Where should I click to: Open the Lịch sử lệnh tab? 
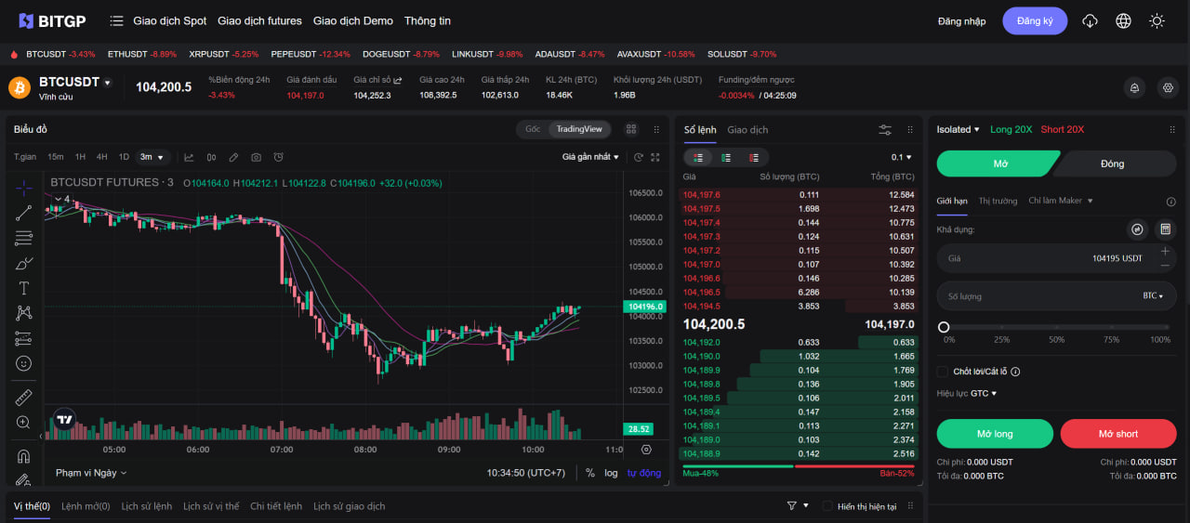(x=148, y=506)
